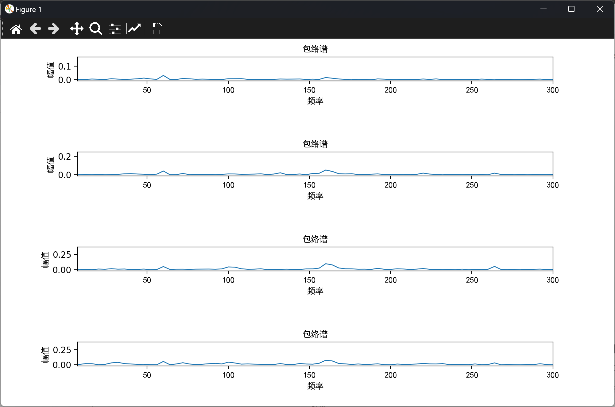Click the Figure 1 title bar text
615x407 pixels.
coord(29,10)
